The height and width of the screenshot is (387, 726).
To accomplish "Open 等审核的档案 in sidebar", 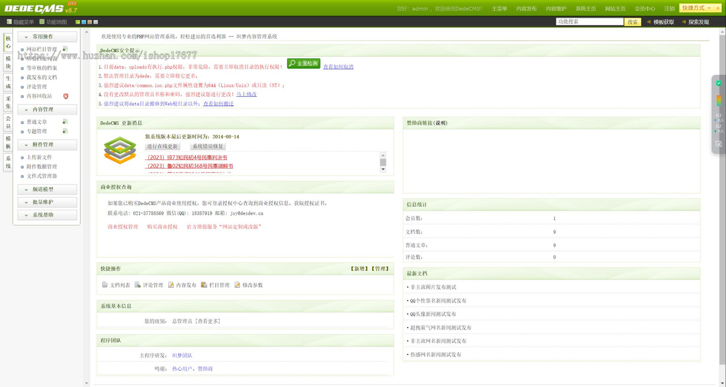I will 42,68.
